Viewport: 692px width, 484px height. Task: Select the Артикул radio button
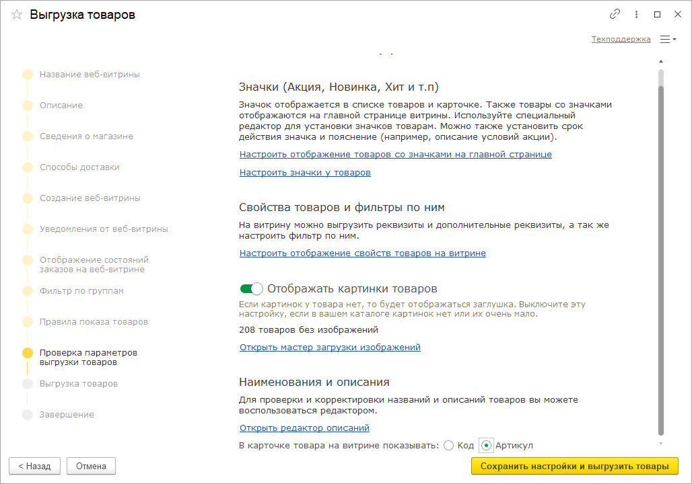click(x=486, y=446)
